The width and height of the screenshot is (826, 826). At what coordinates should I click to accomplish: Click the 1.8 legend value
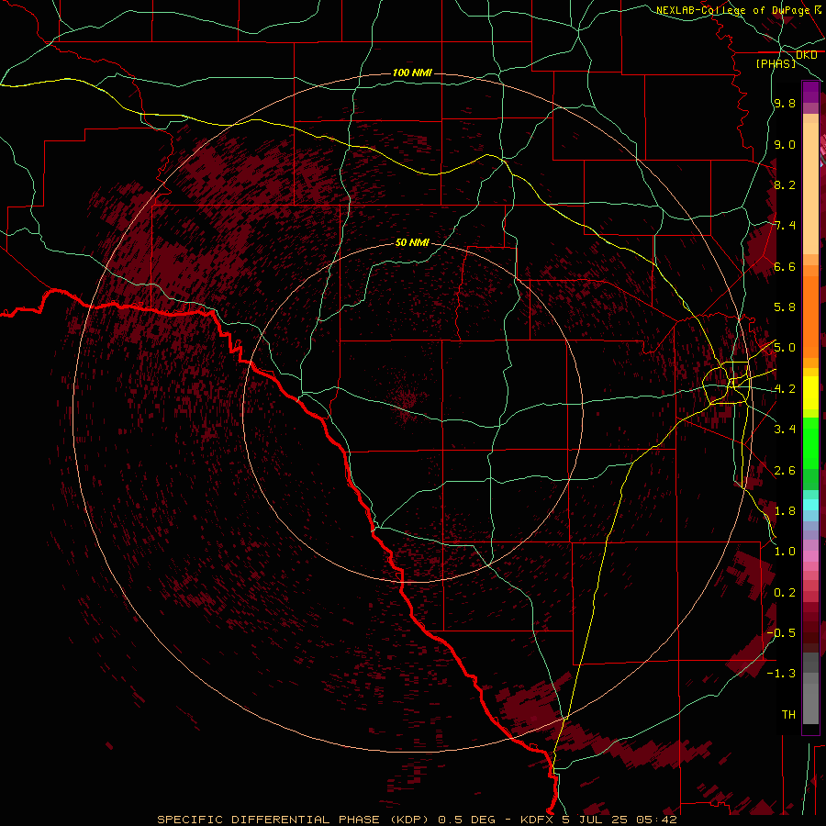point(785,511)
